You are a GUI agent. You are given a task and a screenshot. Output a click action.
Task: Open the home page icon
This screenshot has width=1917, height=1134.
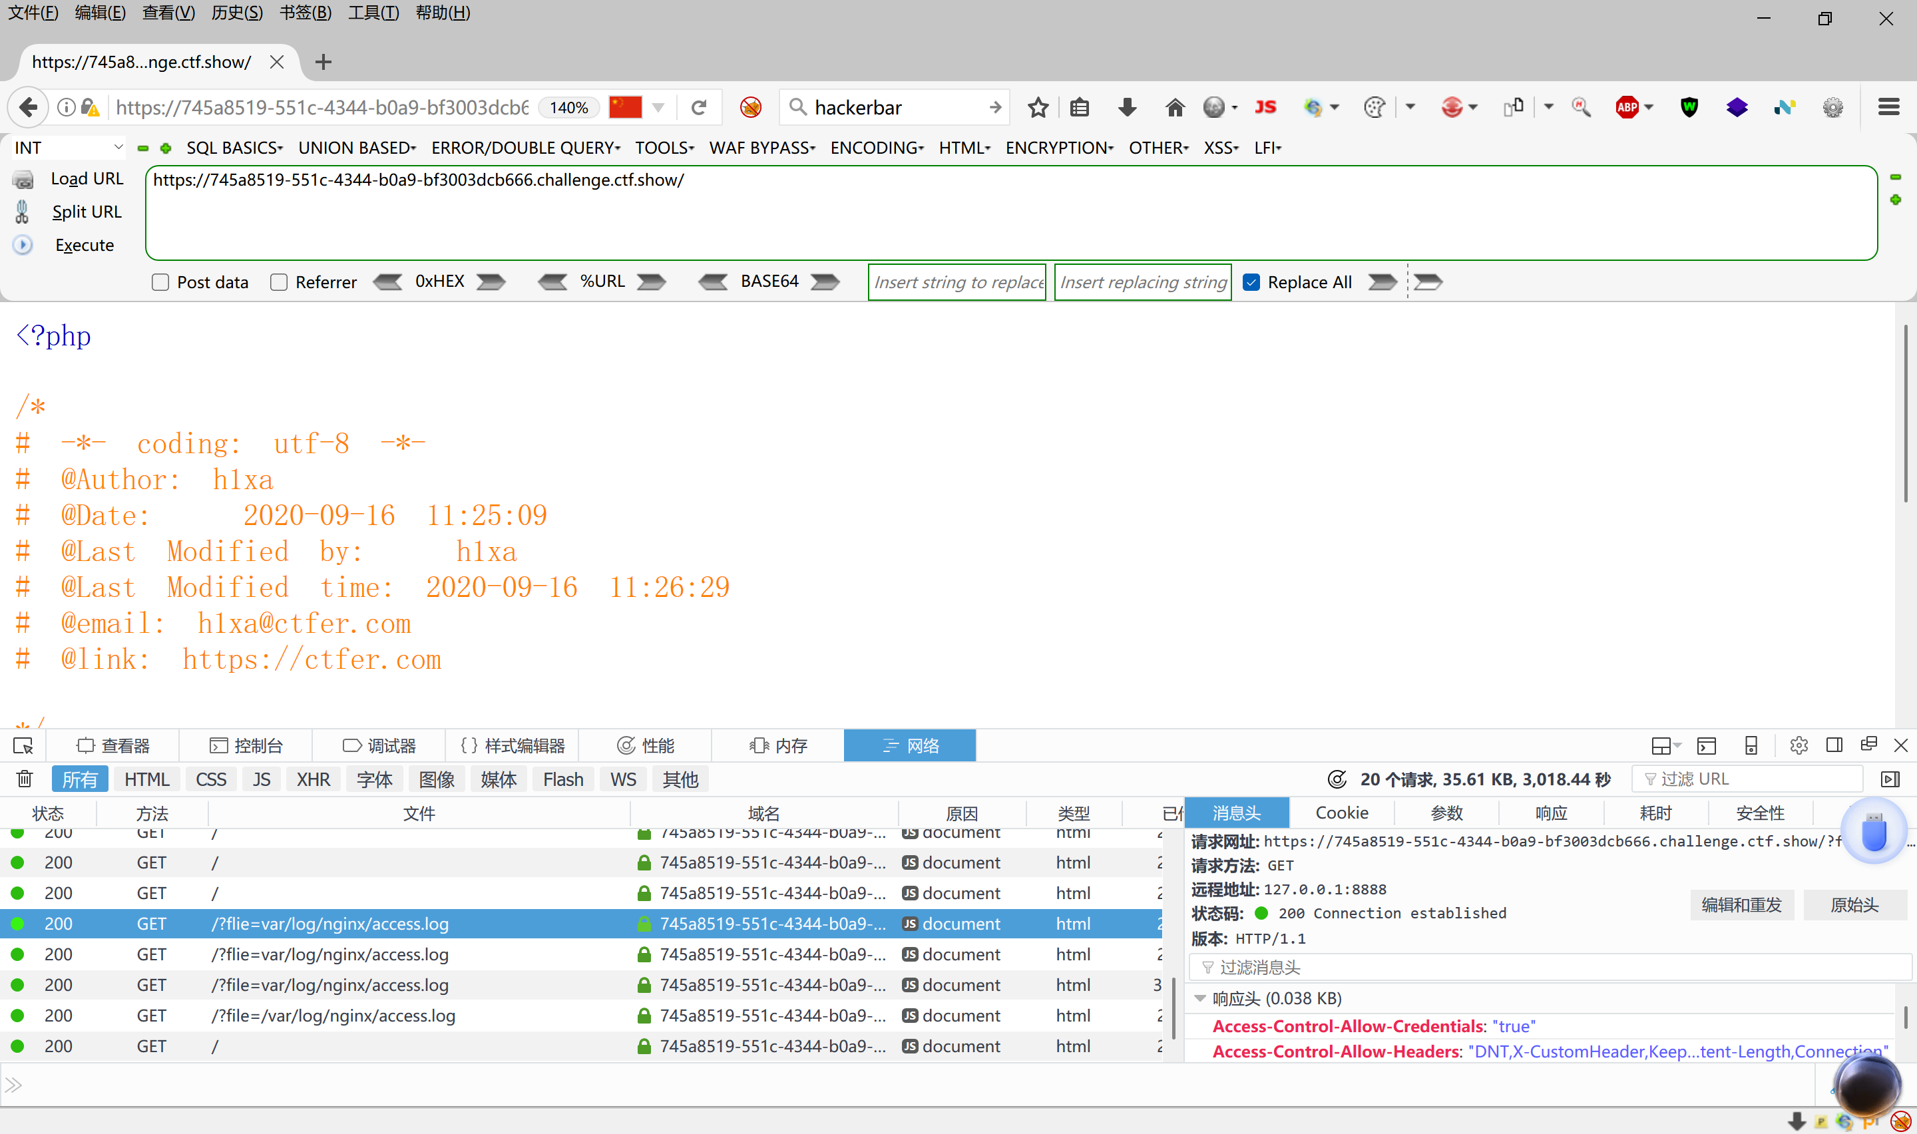click(x=1174, y=108)
